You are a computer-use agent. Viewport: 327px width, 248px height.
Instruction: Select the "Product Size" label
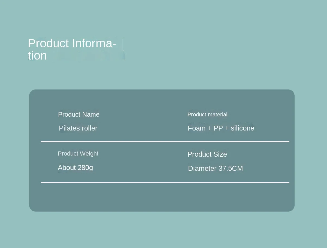click(207, 154)
